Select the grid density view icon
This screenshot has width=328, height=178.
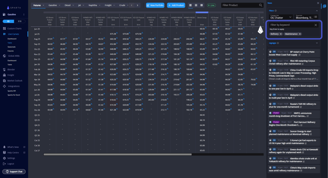coord(202,5)
